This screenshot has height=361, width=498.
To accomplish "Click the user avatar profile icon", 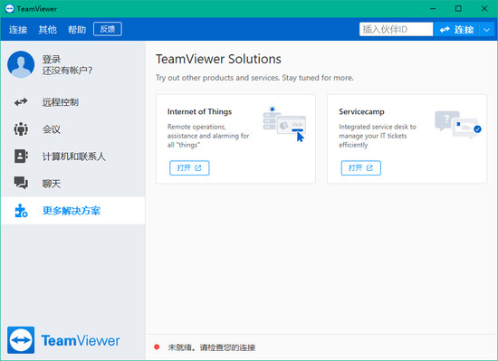I will pyautogui.click(x=21, y=64).
